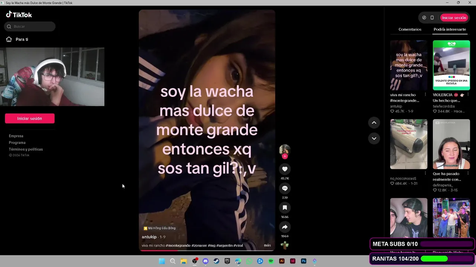
Task: Switch to the Comentarios tab
Action: 410,29
